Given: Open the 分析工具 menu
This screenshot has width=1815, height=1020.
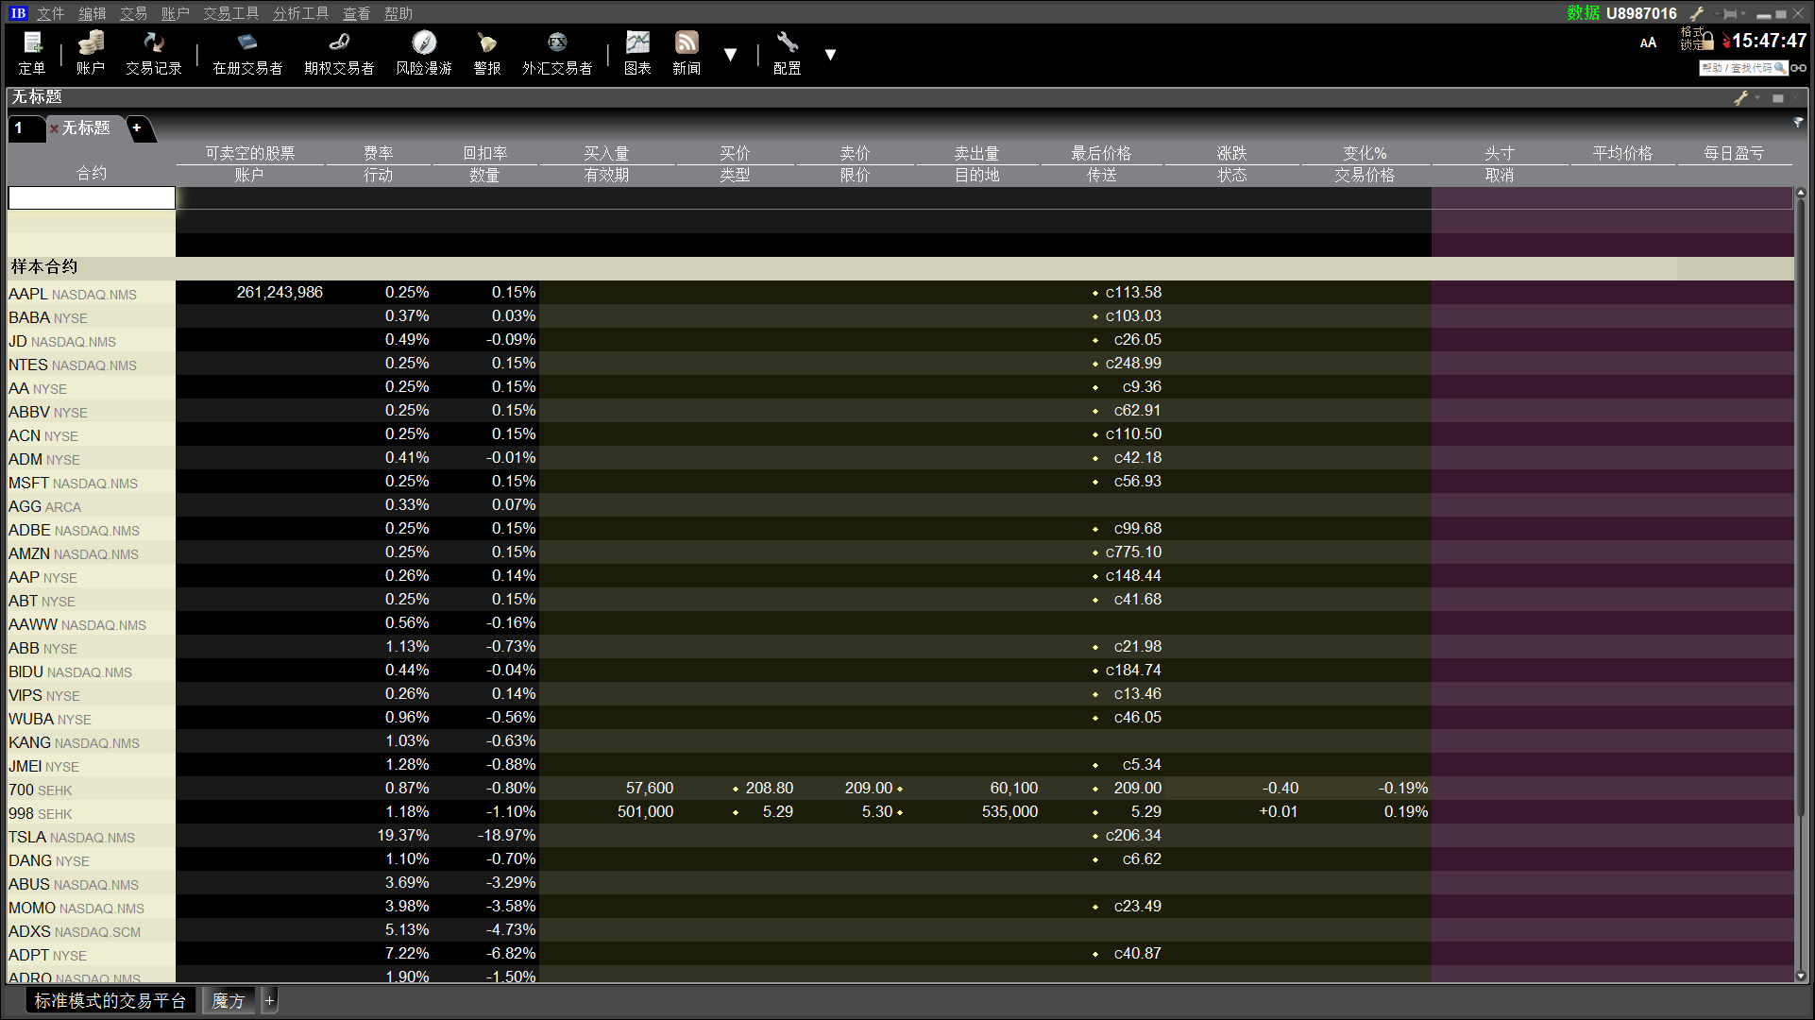Looking at the screenshot, I should (x=300, y=13).
